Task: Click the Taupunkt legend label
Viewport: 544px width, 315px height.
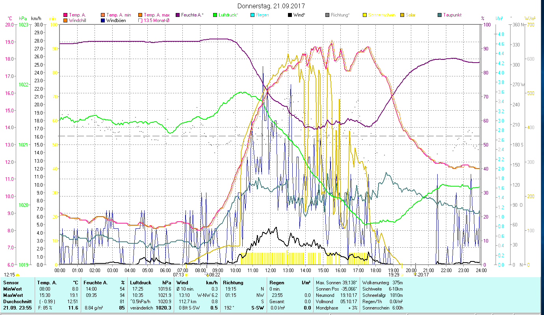Action: click(452, 15)
